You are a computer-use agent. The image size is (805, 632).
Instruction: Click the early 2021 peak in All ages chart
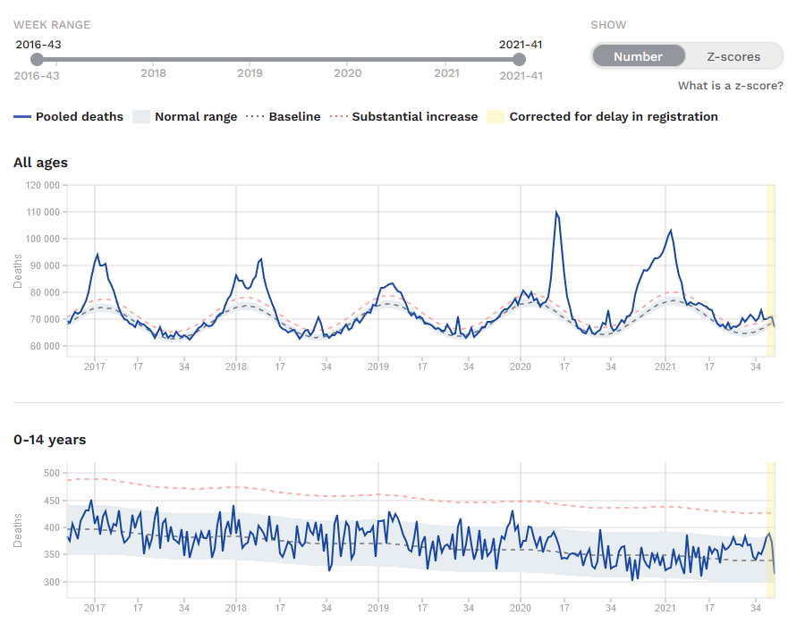(670, 231)
